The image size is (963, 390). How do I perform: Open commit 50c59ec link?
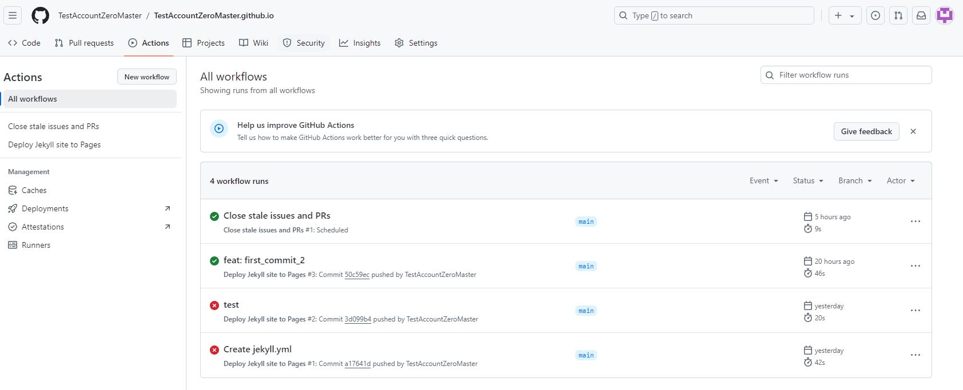[357, 275]
